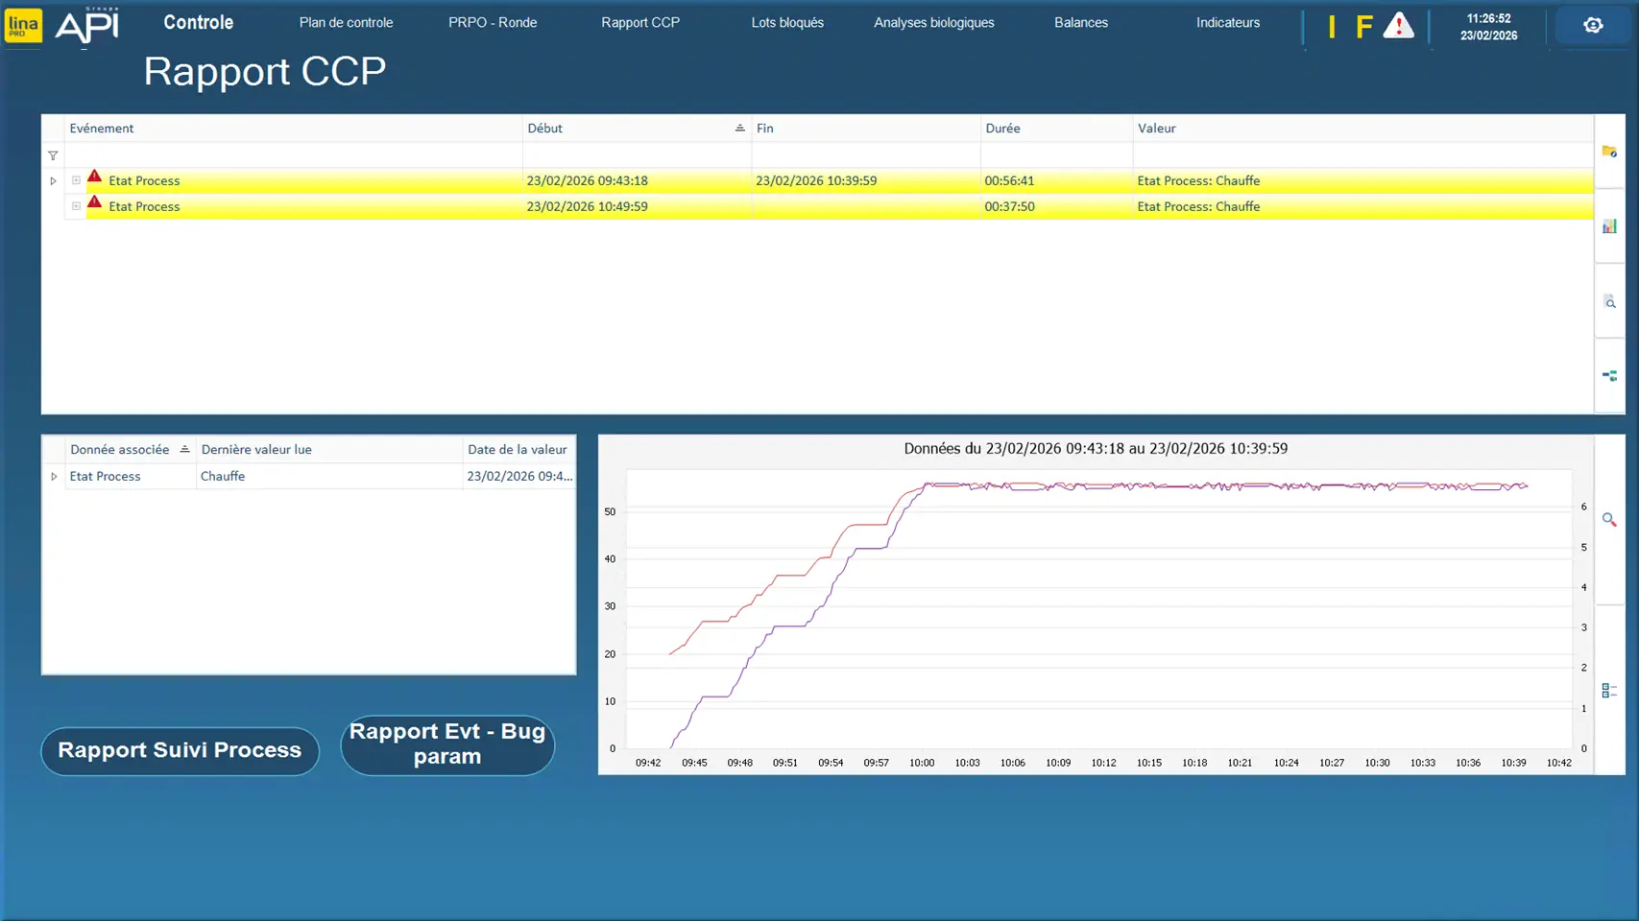This screenshot has width=1639, height=921.
Task: Click the Rapport Suivi Process button
Action: pyautogui.click(x=180, y=750)
